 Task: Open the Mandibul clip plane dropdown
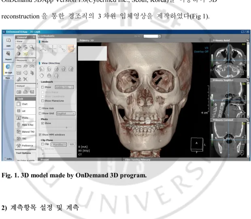click(59, 144)
